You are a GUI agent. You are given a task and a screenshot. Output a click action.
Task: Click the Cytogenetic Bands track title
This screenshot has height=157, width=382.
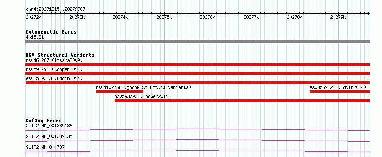click(x=51, y=32)
